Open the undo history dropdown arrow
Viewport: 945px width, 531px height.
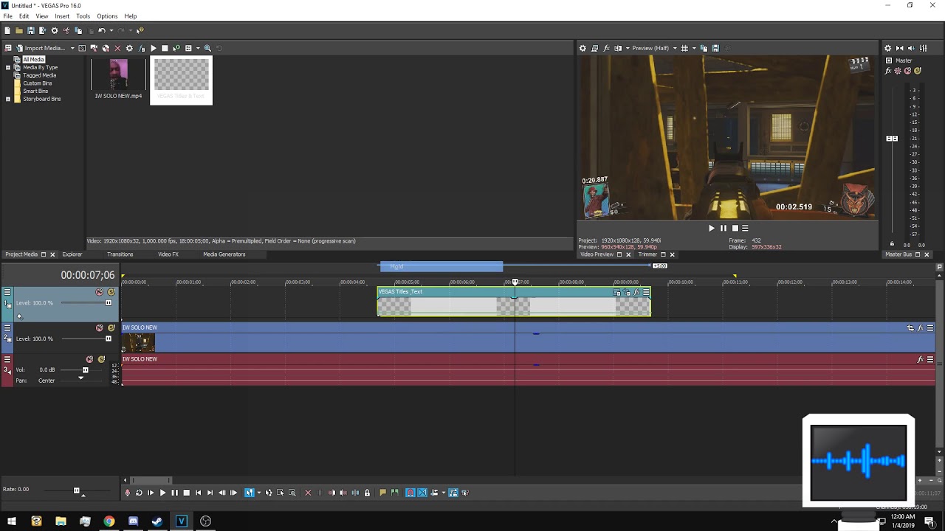pos(111,30)
